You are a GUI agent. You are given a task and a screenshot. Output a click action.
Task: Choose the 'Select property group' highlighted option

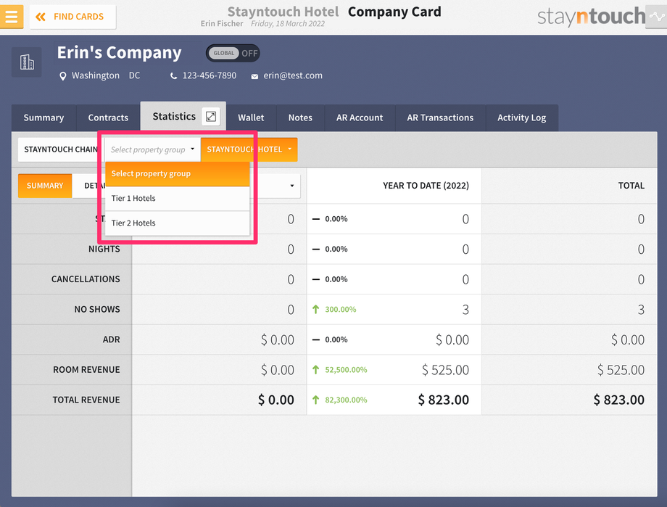tap(177, 173)
